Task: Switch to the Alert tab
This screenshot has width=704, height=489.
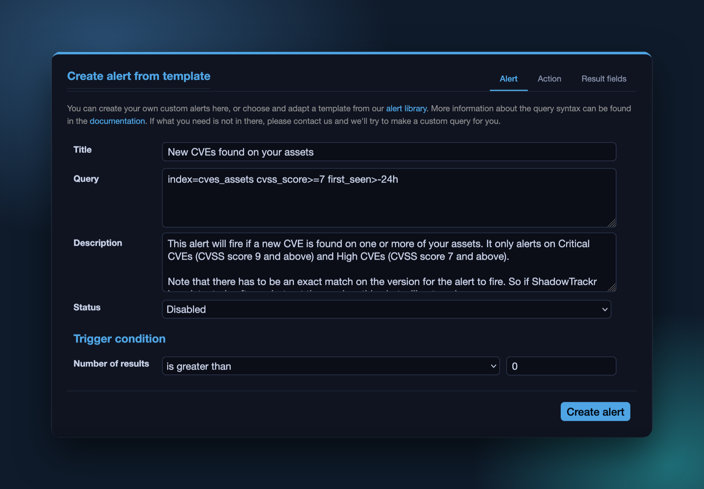Action: pos(508,79)
